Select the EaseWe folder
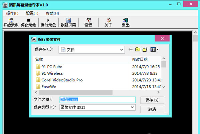 click(46, 87)
